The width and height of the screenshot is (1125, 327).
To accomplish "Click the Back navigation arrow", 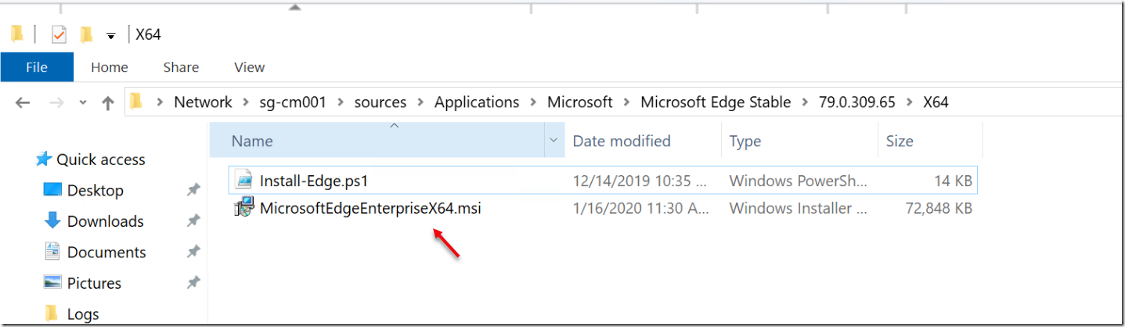I will (x=23, y=102).
